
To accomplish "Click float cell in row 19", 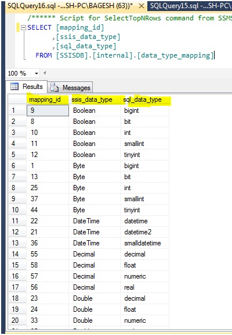I will 145,309.
